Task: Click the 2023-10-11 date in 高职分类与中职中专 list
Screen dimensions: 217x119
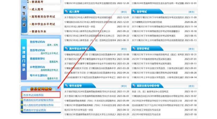Action: [191, 92]
